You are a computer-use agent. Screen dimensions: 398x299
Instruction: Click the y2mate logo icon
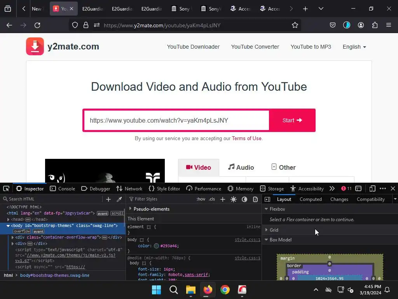point(35,46)
